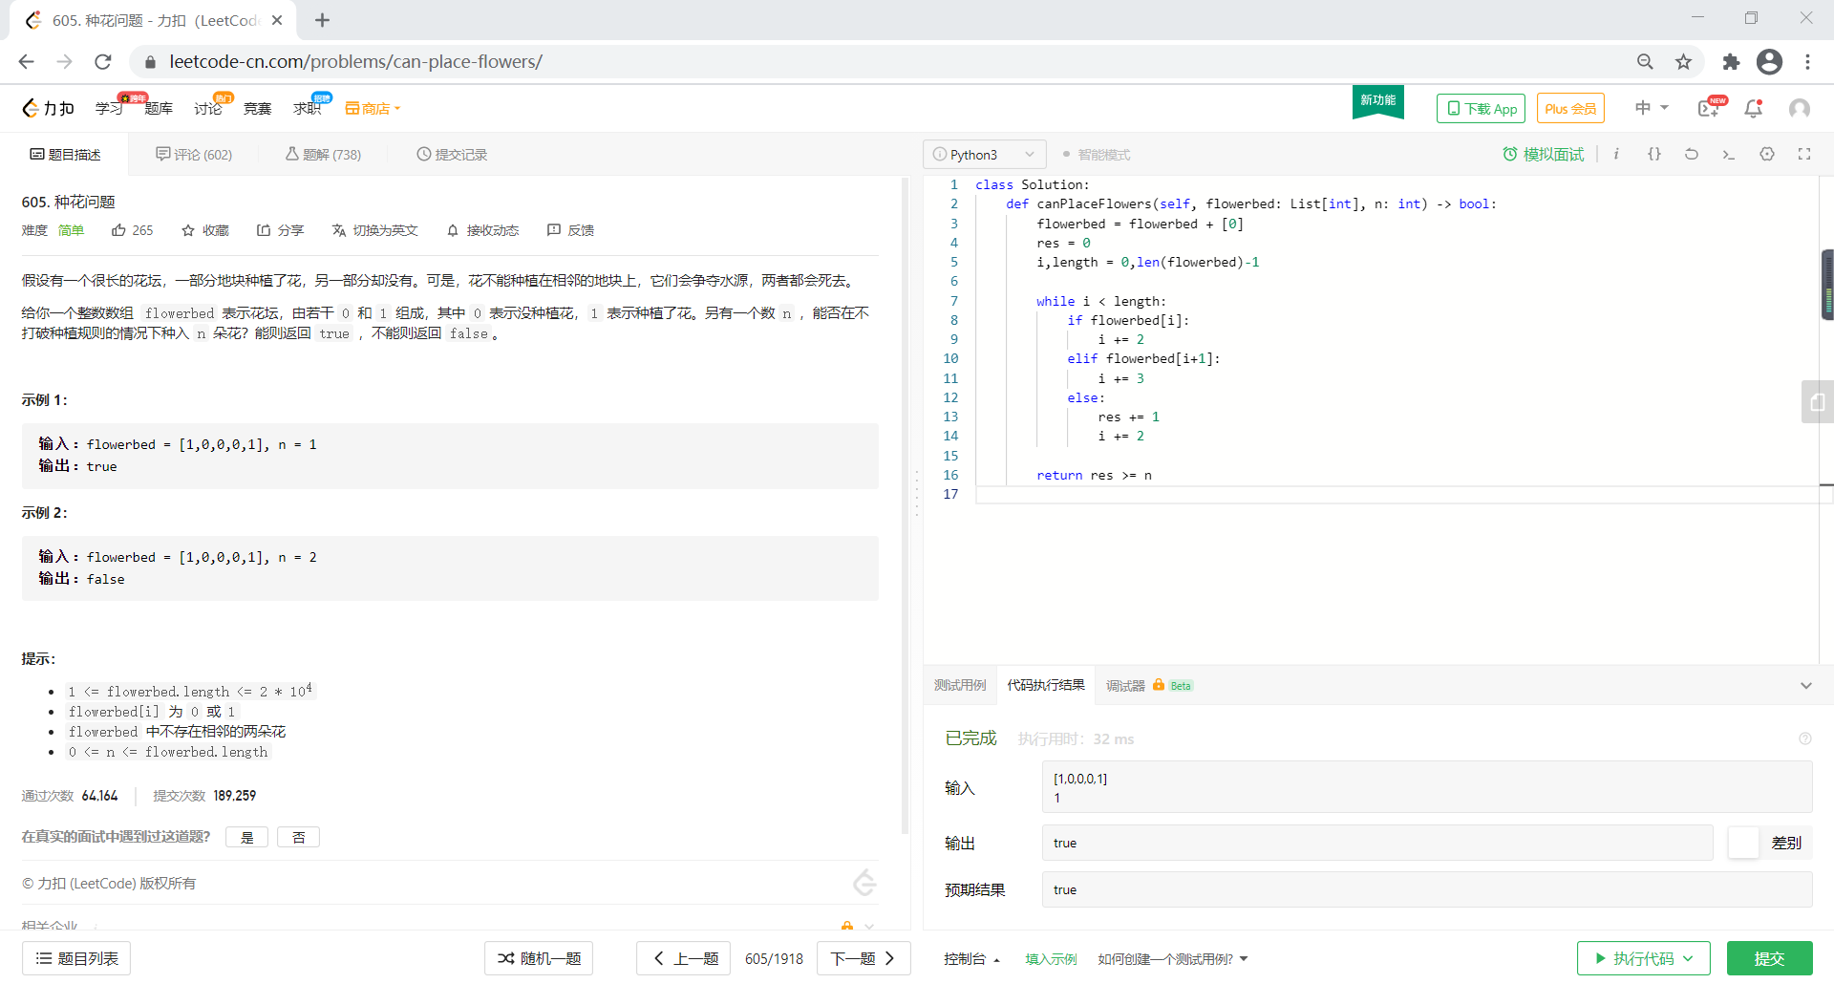Open Chrome three-dot menu
This screenshot has width=1834, height=984.
(x=1807, y=62)
